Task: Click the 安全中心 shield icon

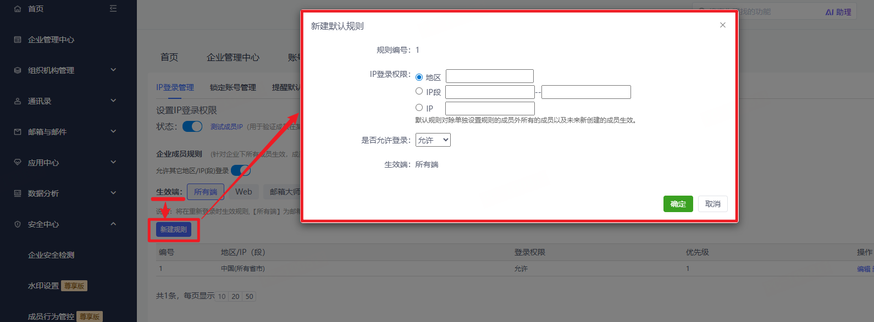Action: pos(18,224)
